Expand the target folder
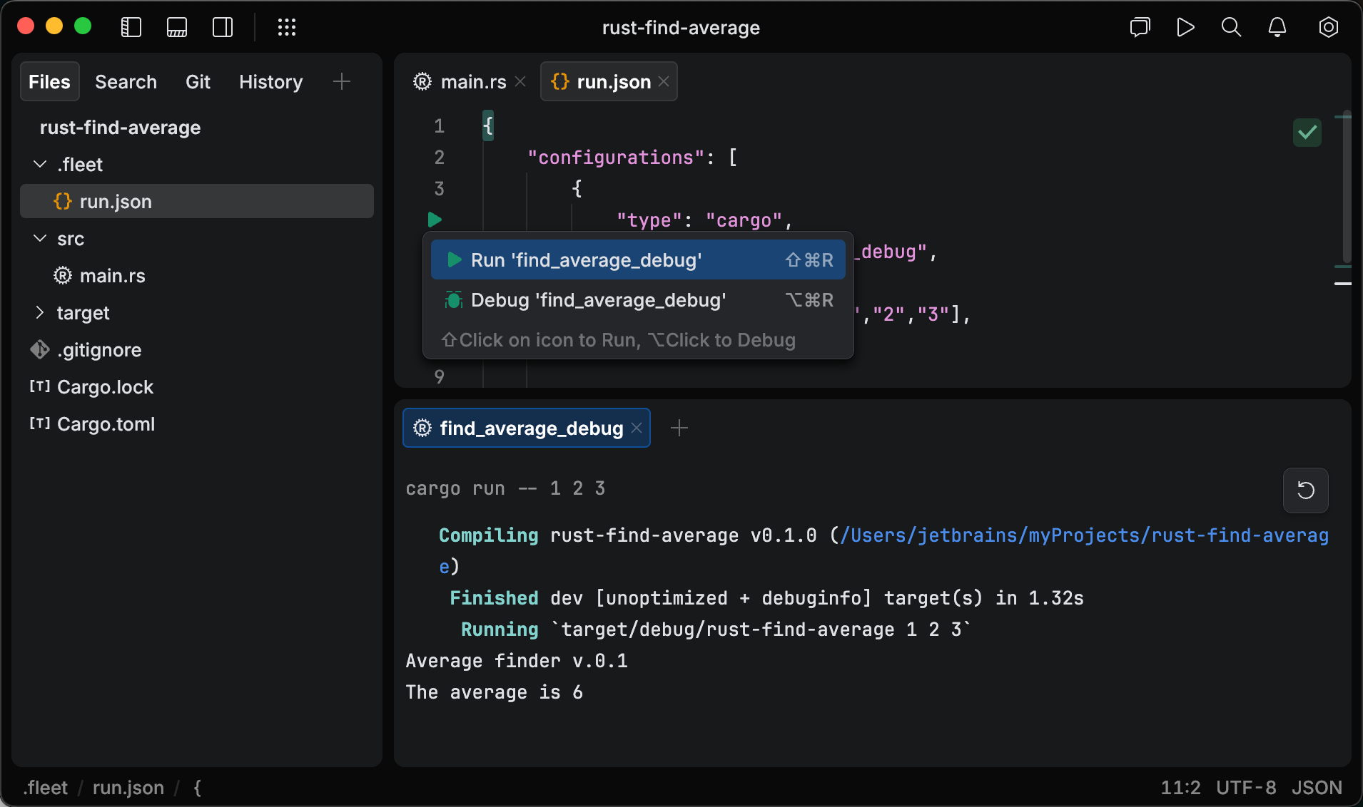The height and width of the screenshot is (807, 1363). click(40, 312)
